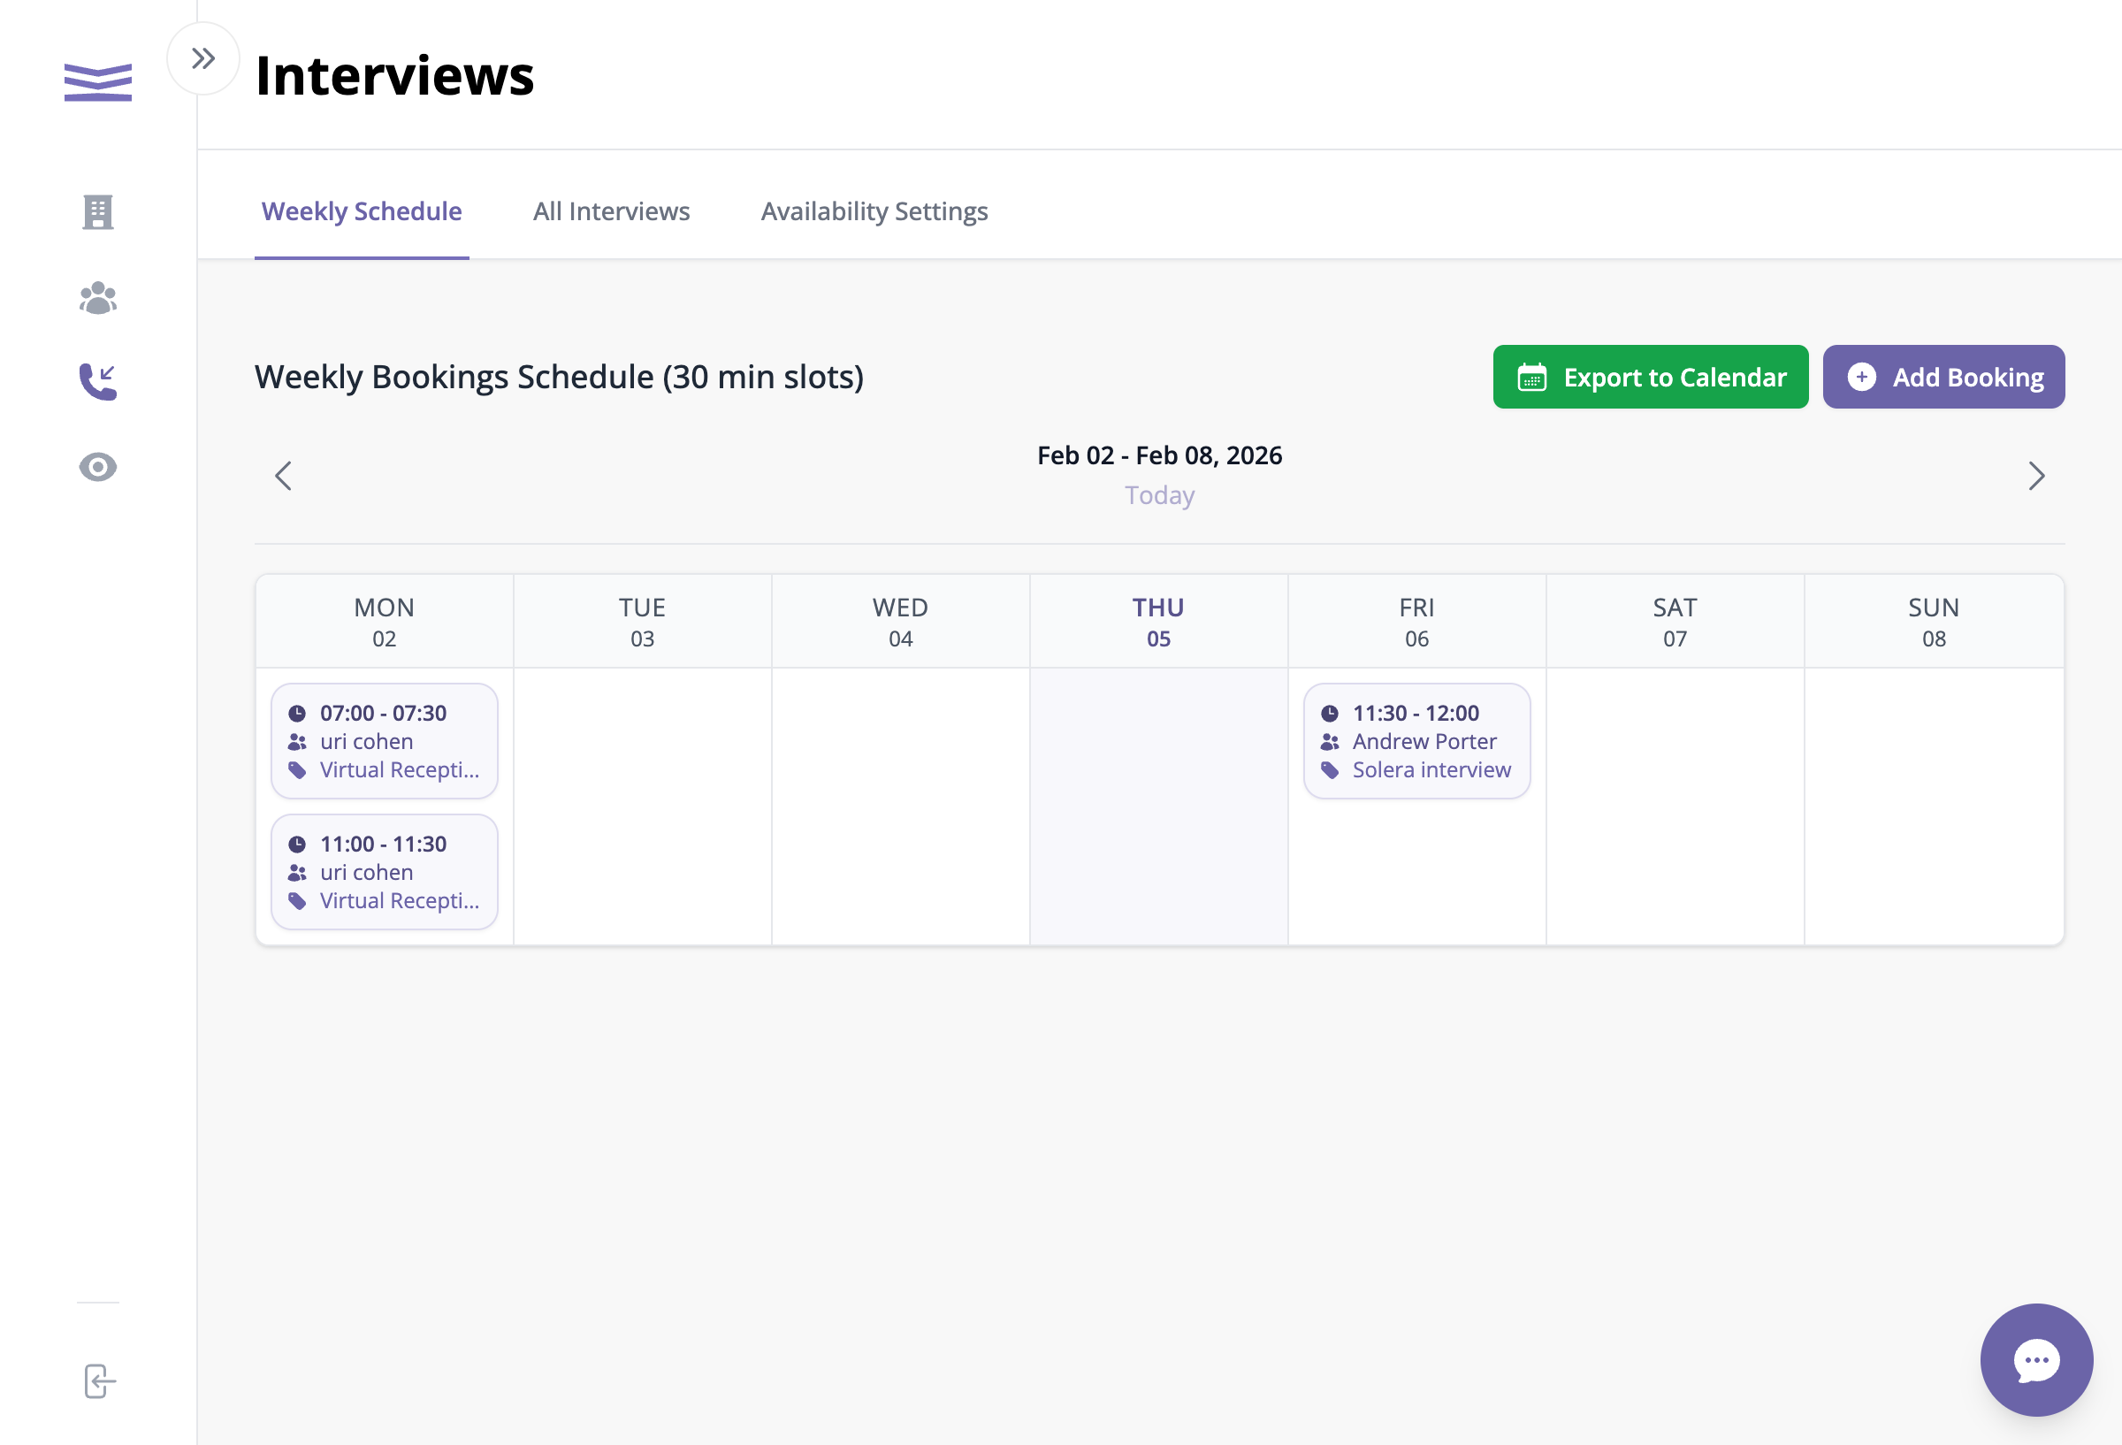Screen dimensions: 2122x1445
Task: Open the eye monitoring sidebar icon
Action: tap(97, 467)
